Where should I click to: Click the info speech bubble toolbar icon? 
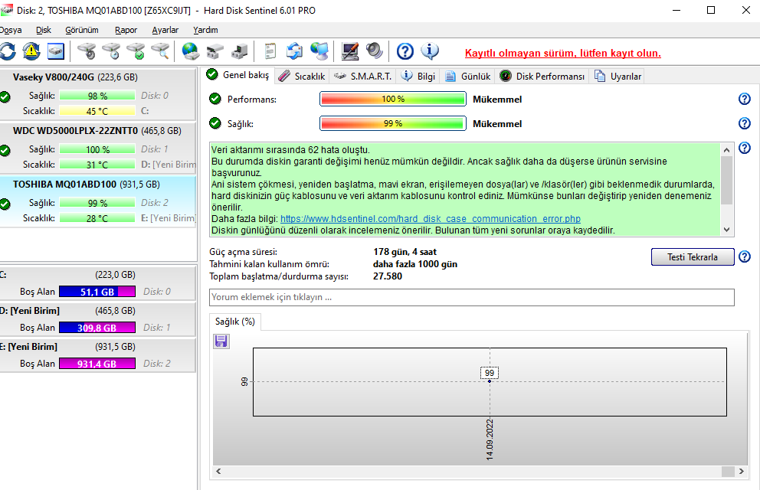[x=430, y=51]
